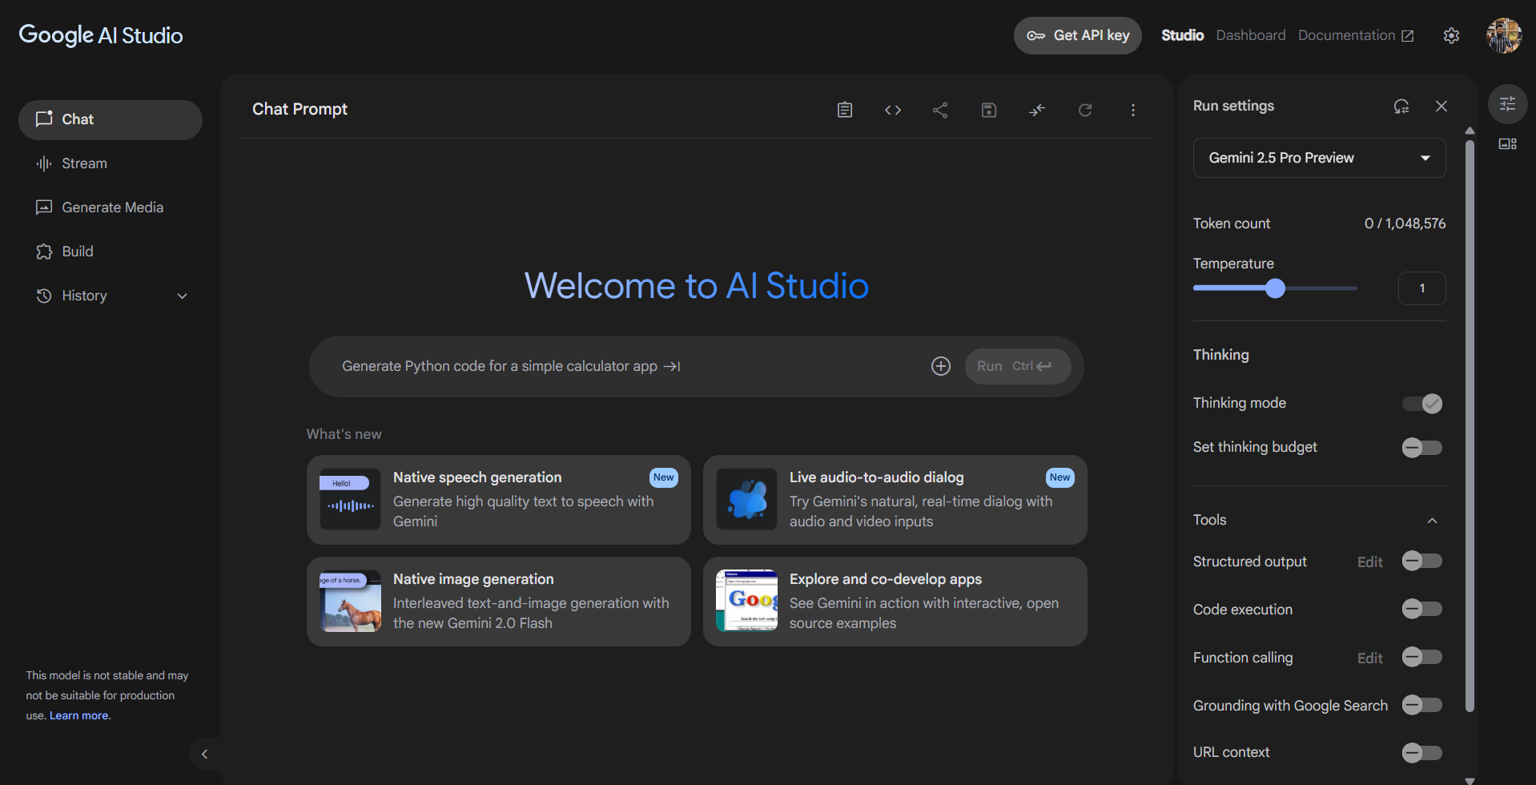Click the key icon in Get API key
The width and height of the screenshot is (1536, 785).
pyautogui.click(x=1035, y=35)
